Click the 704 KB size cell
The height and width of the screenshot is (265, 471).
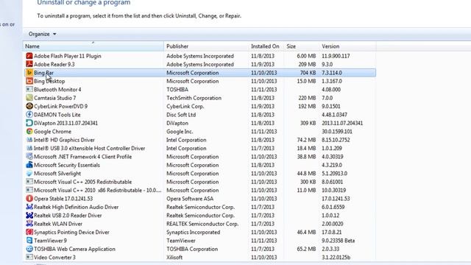click(x=308, y=73)
